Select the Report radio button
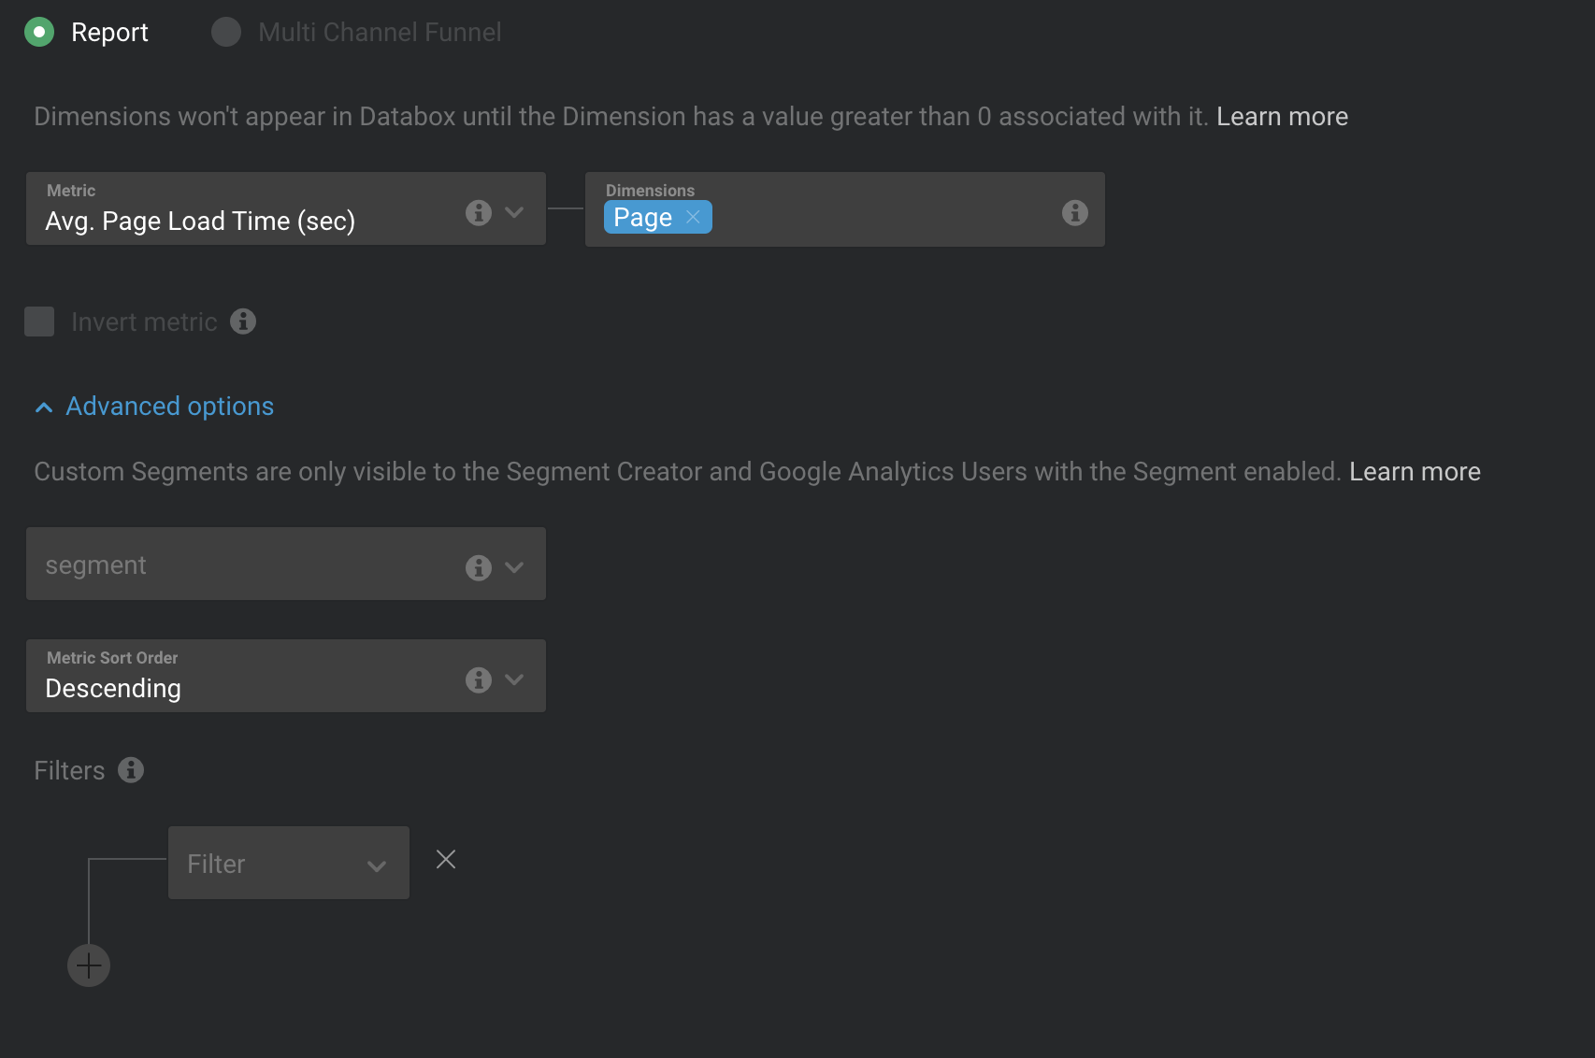1595x1058 pixels. pyautogui.click(x=38, y=31)
